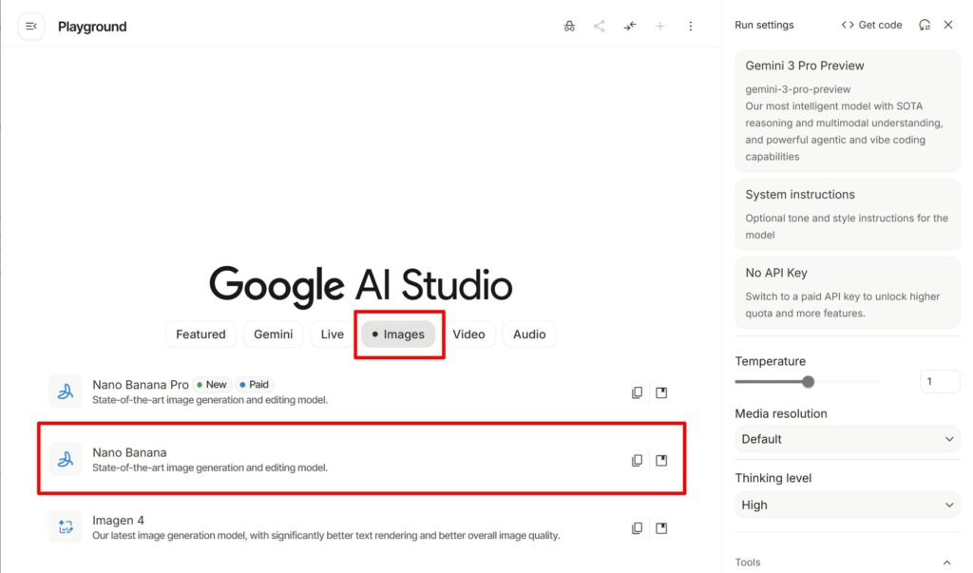Click the Get code button

point(871,25)
